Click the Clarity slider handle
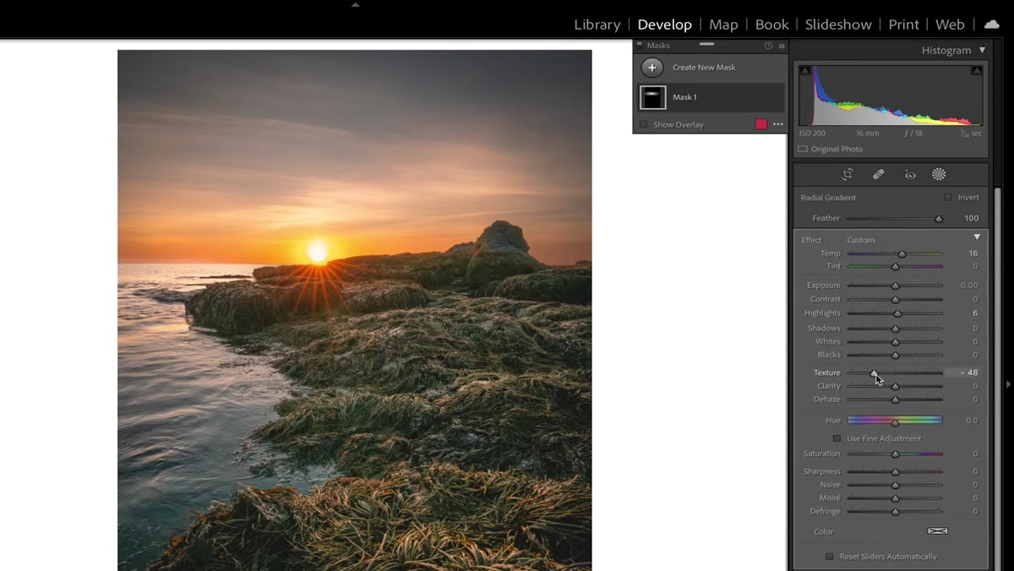Image resolution: width=1014 pixels, height=571 pixels. 895,386
